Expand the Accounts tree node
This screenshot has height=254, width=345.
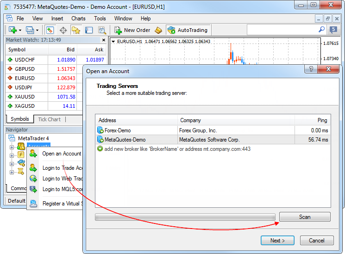tap(12, 147)
